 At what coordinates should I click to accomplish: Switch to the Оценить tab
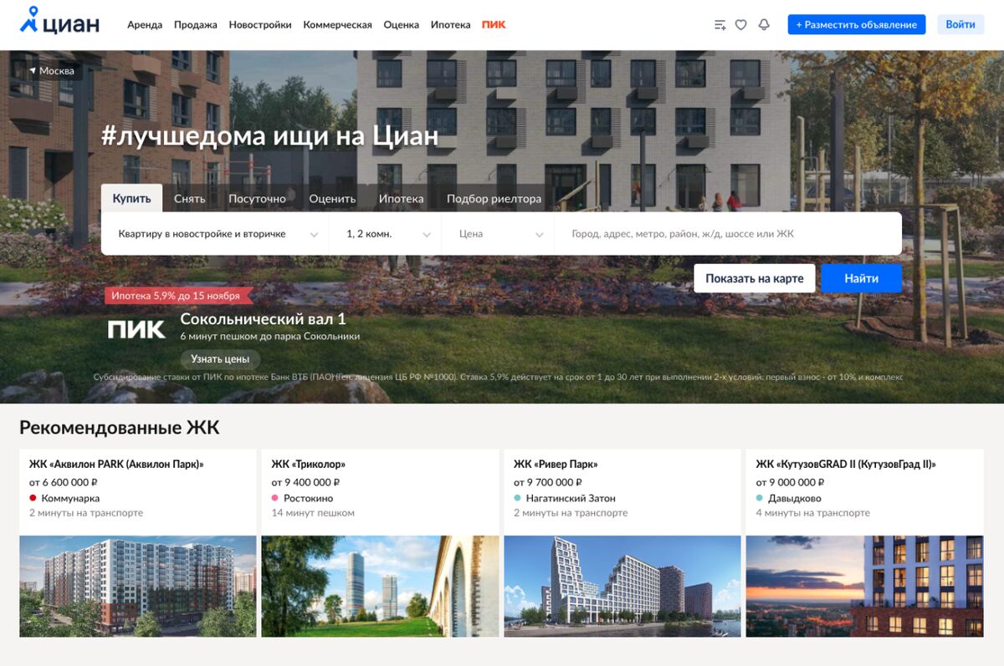[x=332, y=199]
